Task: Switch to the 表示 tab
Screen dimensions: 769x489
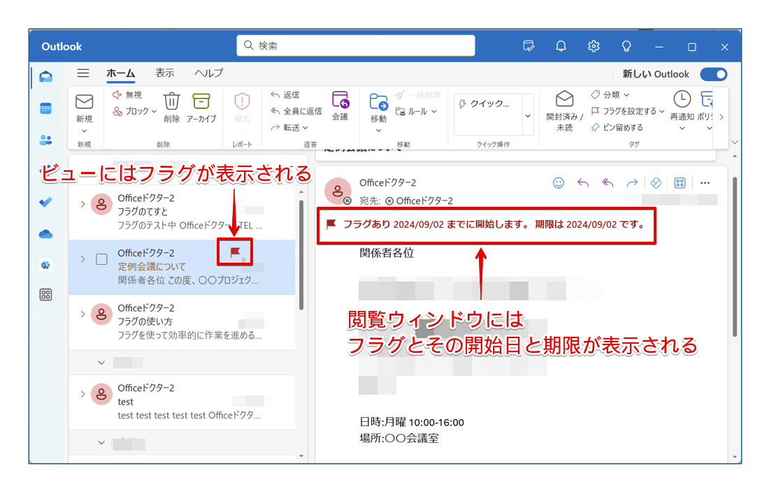Action: coord(166,73)
